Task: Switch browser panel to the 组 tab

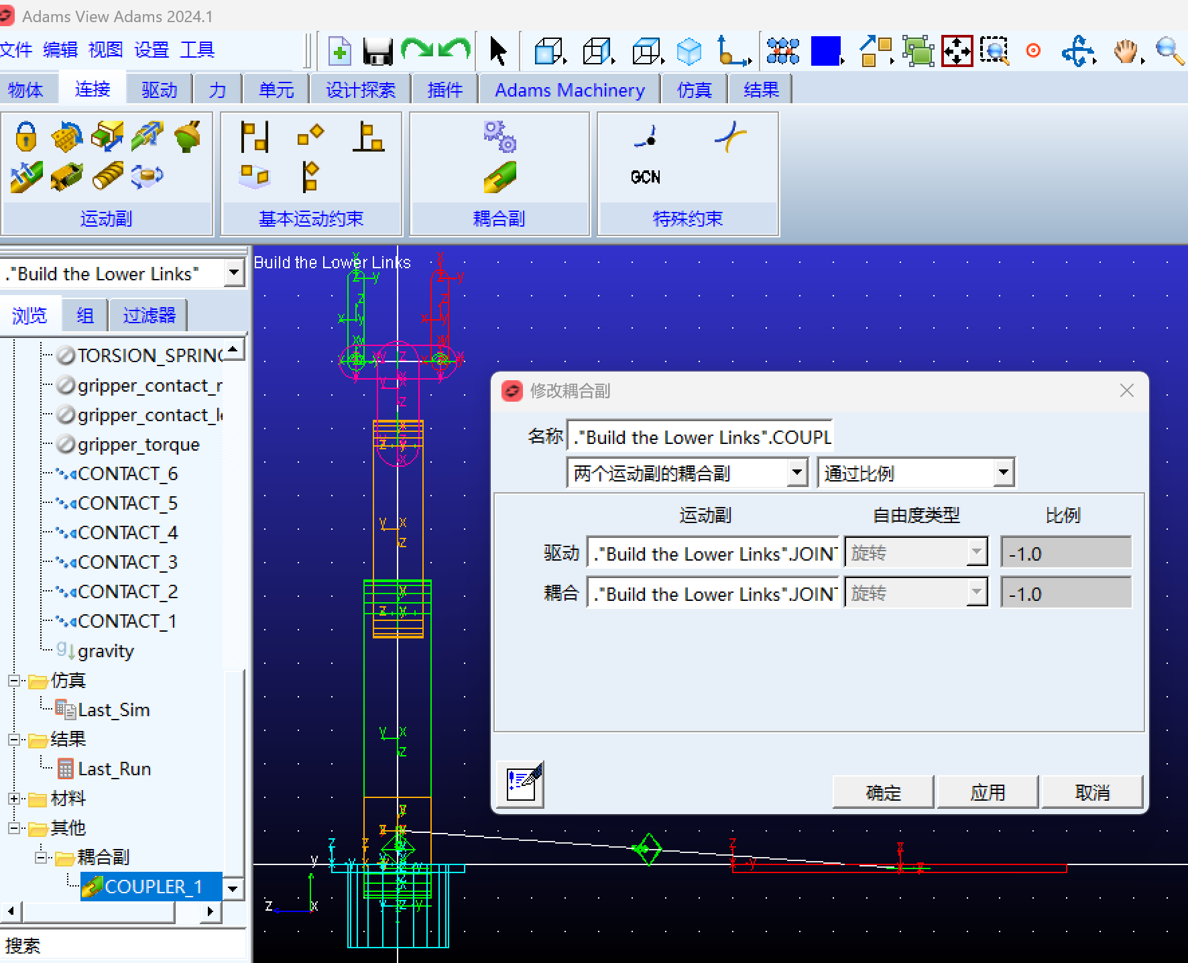Action: pos(85,315)
